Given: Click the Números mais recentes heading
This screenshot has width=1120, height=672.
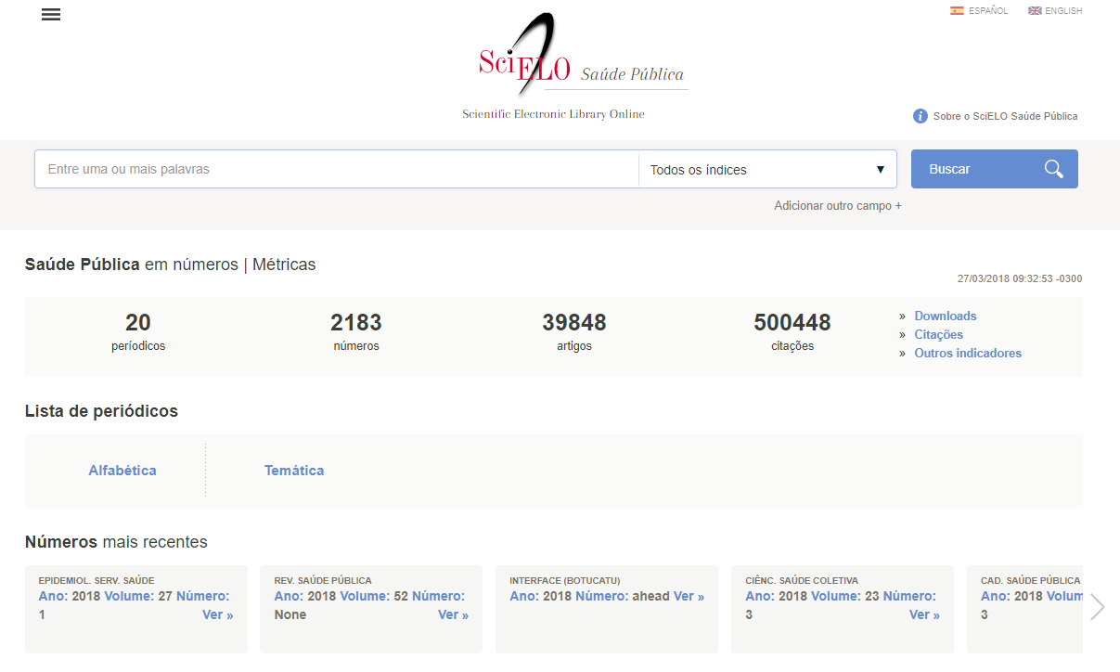Looking at the screenshot, I should [x=116, y=542].
